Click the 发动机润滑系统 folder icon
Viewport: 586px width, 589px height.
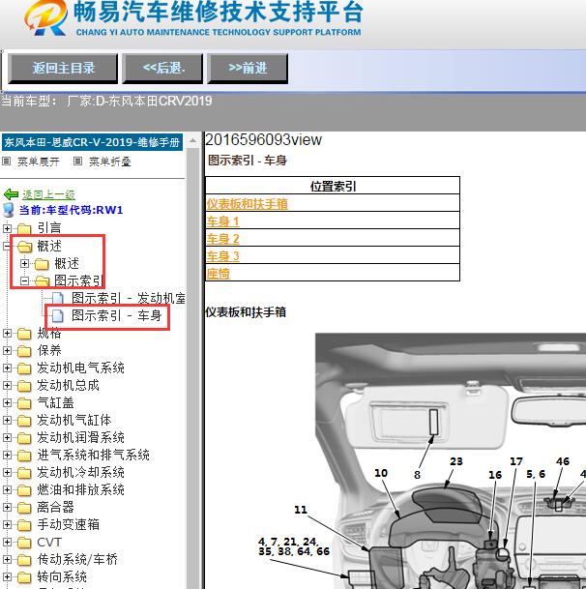point(24,438)
